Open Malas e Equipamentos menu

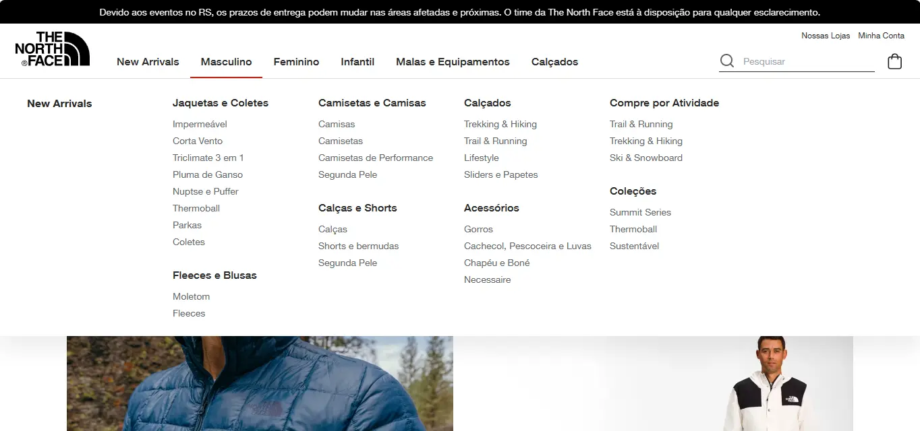[x=453, y=62]
